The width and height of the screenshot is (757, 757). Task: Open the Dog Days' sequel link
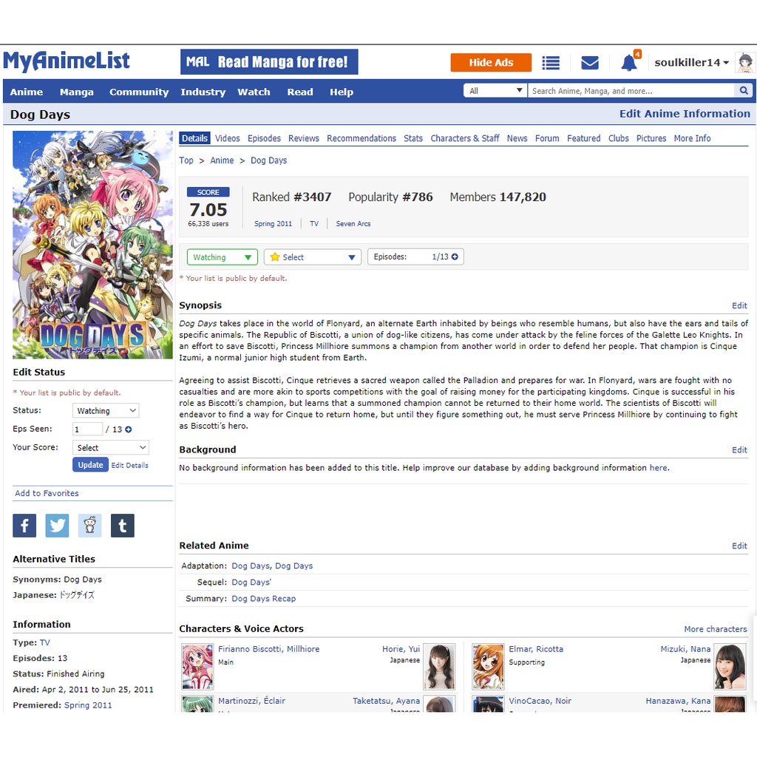tap(251, 583)
